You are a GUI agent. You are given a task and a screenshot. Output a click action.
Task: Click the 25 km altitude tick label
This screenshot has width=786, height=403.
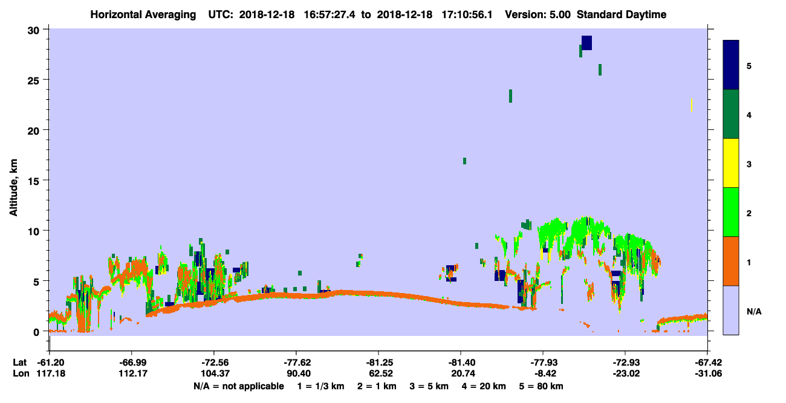pos(35,80)
